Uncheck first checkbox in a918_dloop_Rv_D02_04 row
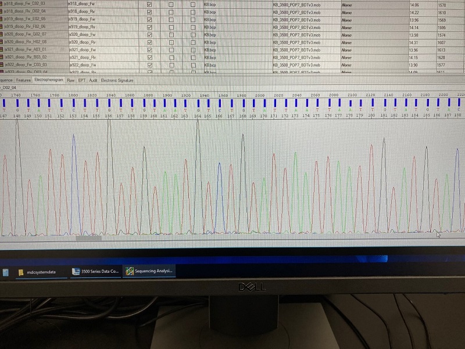Viewport: 465px width, 349px height. point(150,12)
